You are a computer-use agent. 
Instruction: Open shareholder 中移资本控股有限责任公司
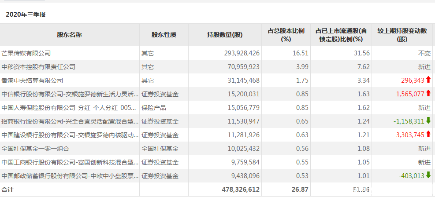pos(38,67)
